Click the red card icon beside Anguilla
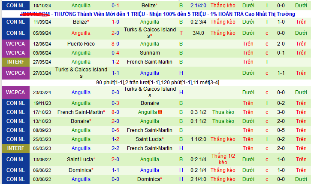This screenshot has height=184, width=311. [160, 112]
